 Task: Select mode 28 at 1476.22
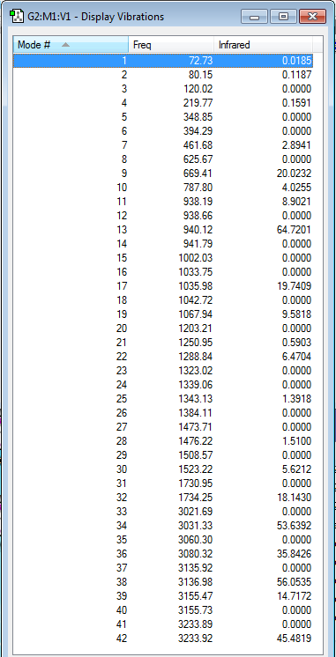(x=163, y=441)
